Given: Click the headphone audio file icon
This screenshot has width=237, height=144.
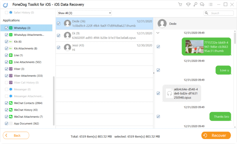Looking at the screenshot, I should 169,93.
